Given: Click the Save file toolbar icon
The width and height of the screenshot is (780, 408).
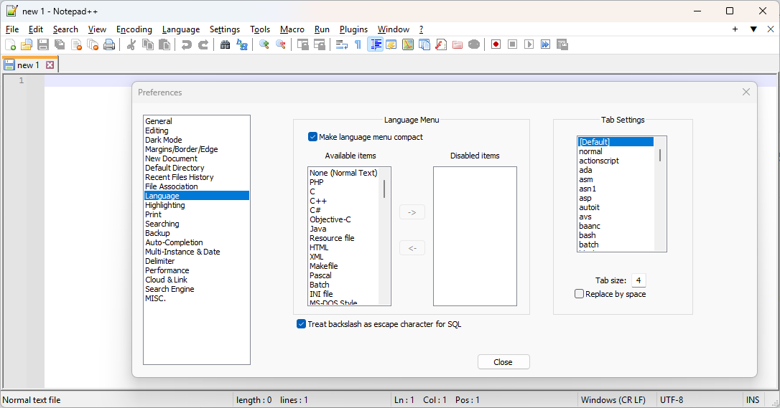Looking at the screenshot, I should 43,44.
